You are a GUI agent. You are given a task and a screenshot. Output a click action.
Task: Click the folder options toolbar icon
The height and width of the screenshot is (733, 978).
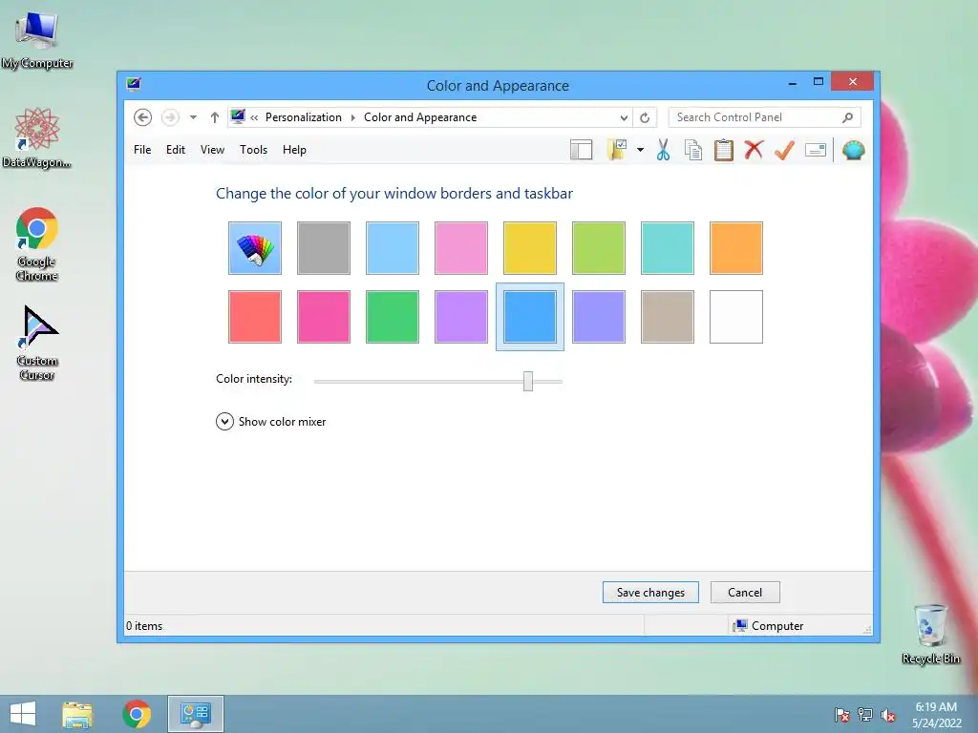[618, 150]
